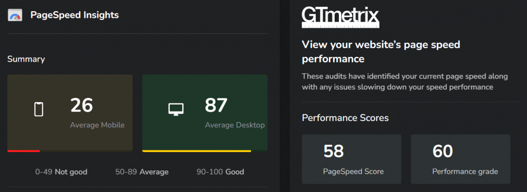Click the 'These audits have identified' description text
527x192 pixels.
405,82
